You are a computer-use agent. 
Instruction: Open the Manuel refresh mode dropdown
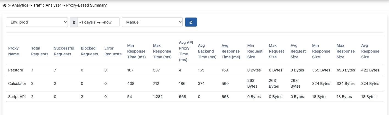pos(152,22)
